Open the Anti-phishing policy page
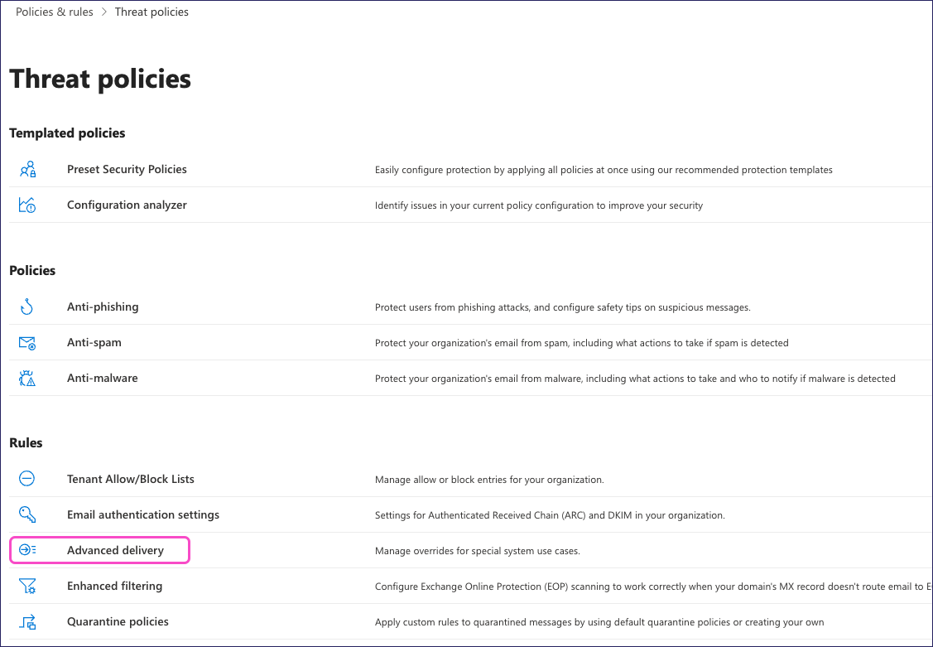The height and width of the screenshot is (647, 933). coord(103,307)
